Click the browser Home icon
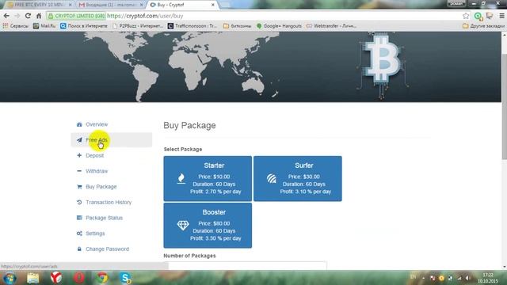The image size is (507, 285). click(x=39, y=16)
